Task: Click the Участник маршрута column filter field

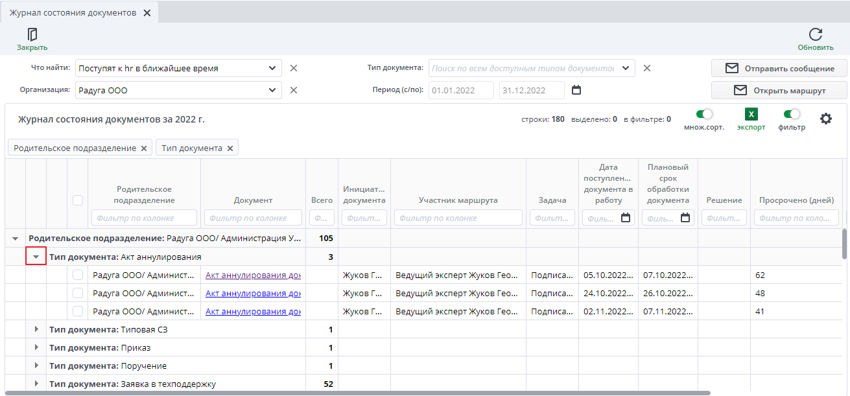Action: (x=458, y=218)
